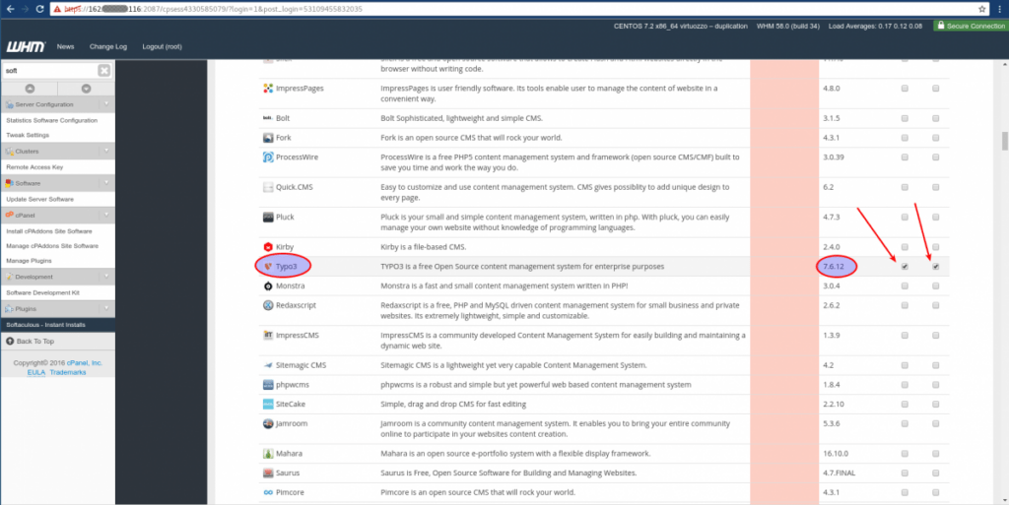Click the Saurus icon
The height and width of the screenshot is (505, 1009).
(x=268, y=473)
